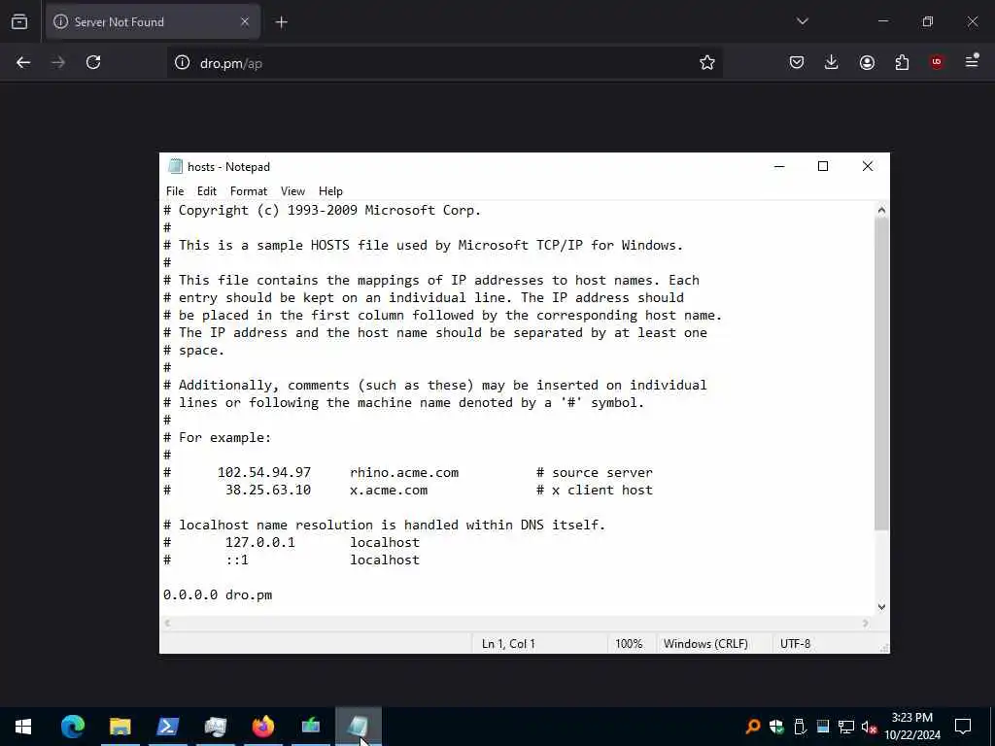Click the 'x.acme.com' text

tap(389, 491)
